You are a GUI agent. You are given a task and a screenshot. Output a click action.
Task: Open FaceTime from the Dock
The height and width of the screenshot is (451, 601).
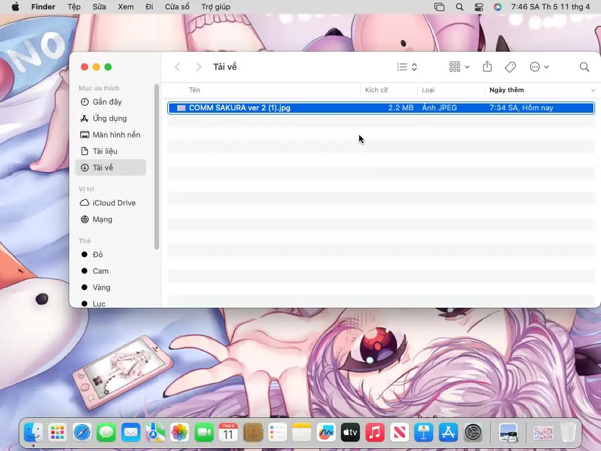tap(204, 433)
